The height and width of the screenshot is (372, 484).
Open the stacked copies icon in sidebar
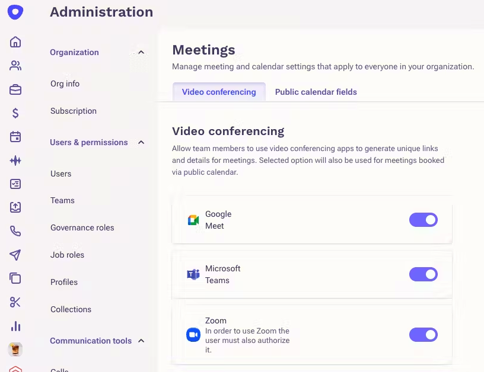pos(15,278)
